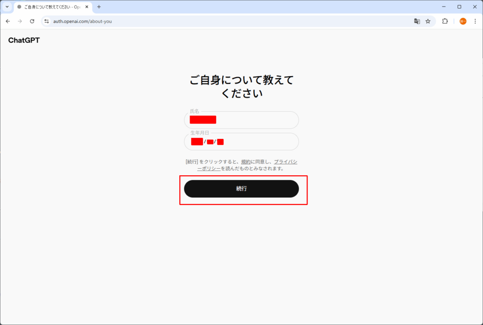Click the ChatGPT logo in page header
483x325 pixels.
point(24,41)
